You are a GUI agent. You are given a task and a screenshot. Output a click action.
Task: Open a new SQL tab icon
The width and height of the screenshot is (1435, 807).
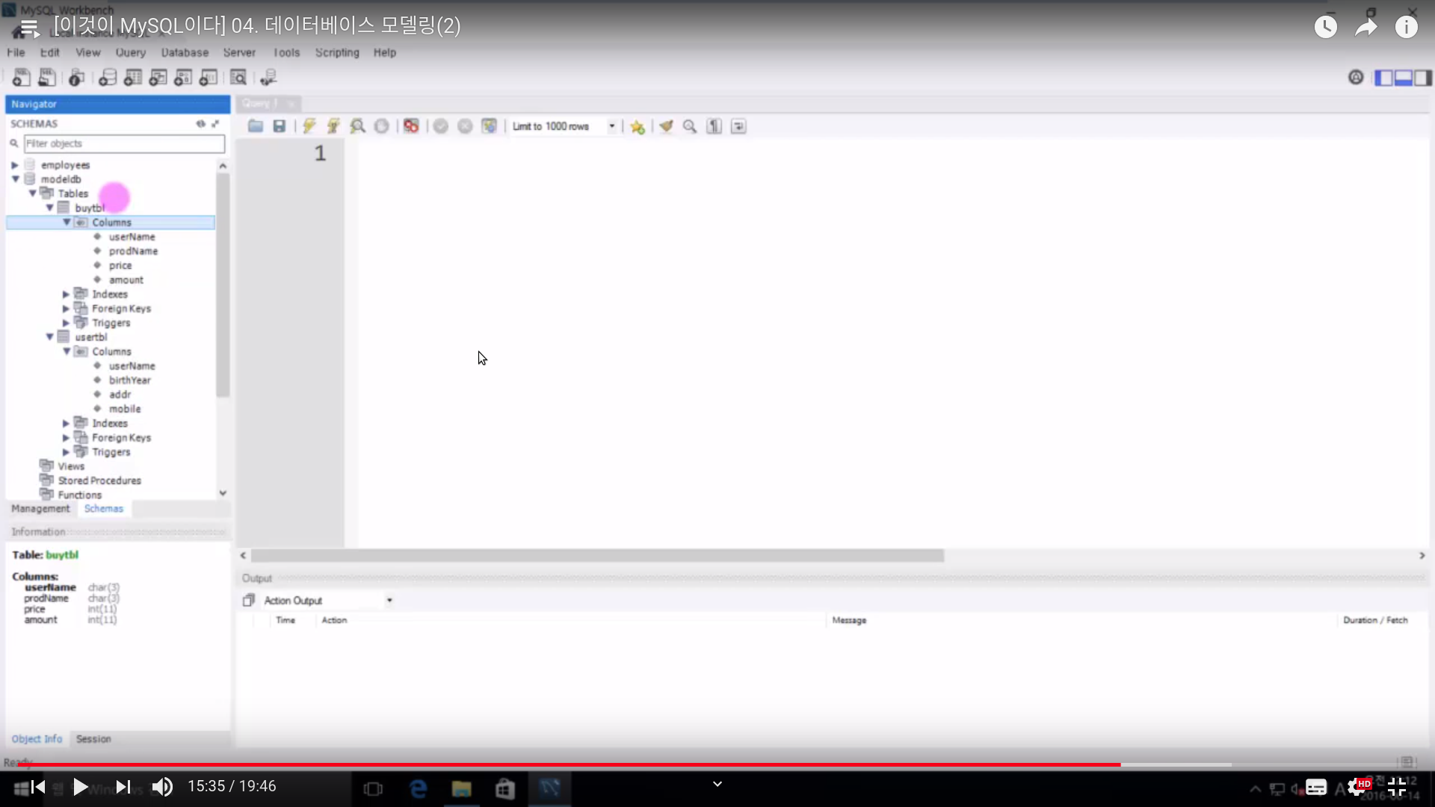[22, 77]
